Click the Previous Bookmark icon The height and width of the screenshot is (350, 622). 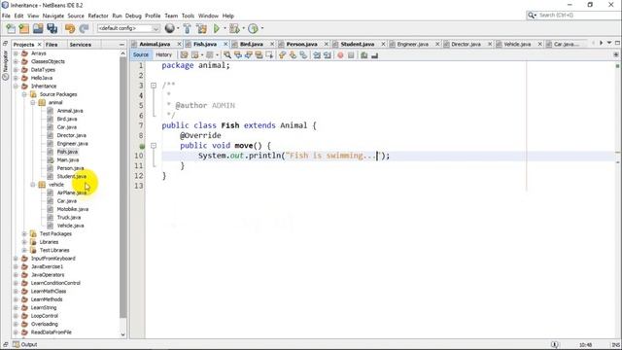(283, 55)
